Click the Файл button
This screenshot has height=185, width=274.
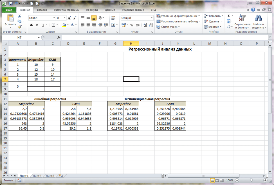pos(9,10)
